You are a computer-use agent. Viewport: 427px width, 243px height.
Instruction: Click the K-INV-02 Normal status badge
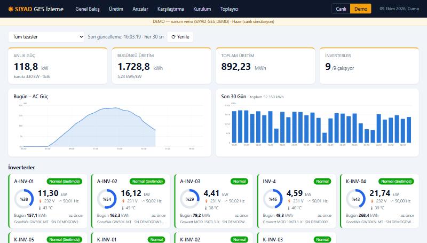coord(239,240)
